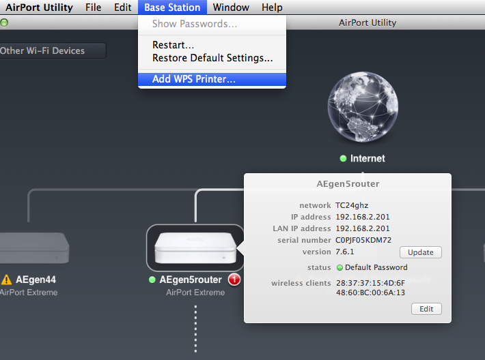Open the Edit menu
Viewport: 485px width, 360px height.
122,7
